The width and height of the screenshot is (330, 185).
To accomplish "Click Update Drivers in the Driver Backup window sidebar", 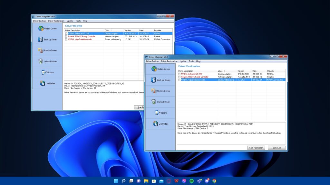I will [47, 28].
